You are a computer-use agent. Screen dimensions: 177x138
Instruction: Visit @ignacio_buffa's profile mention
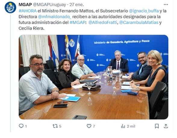144,11
